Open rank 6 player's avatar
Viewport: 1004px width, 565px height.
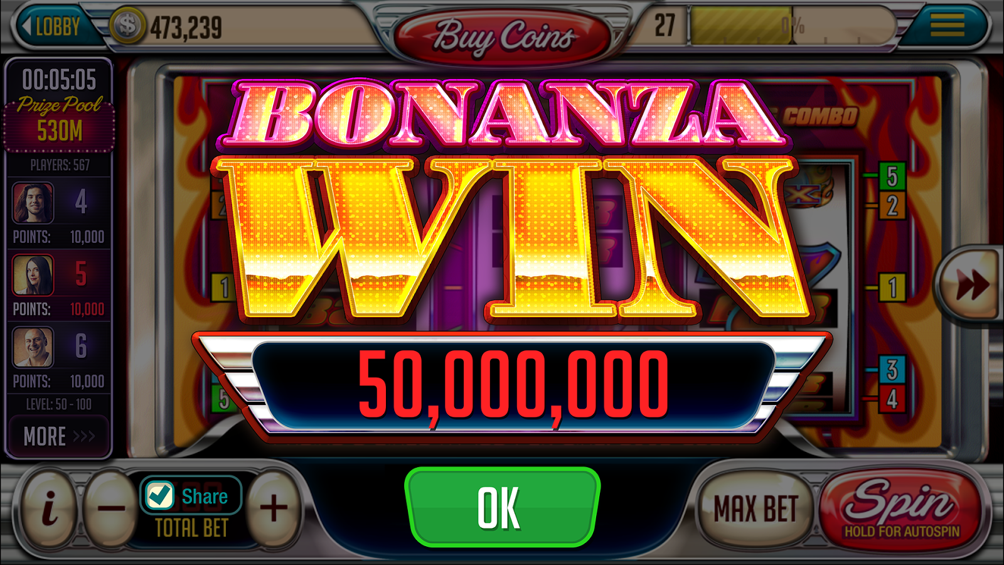33,347
